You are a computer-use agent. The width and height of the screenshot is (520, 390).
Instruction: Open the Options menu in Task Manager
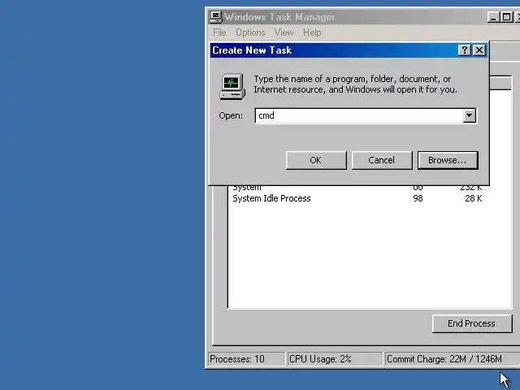(x=250, y=32)
